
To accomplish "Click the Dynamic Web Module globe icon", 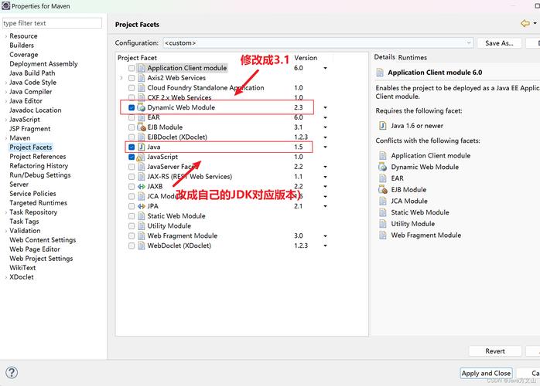I will tap(142, 107).
